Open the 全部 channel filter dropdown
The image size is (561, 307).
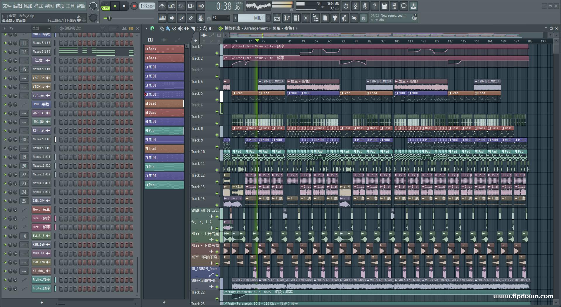[41, 28]
